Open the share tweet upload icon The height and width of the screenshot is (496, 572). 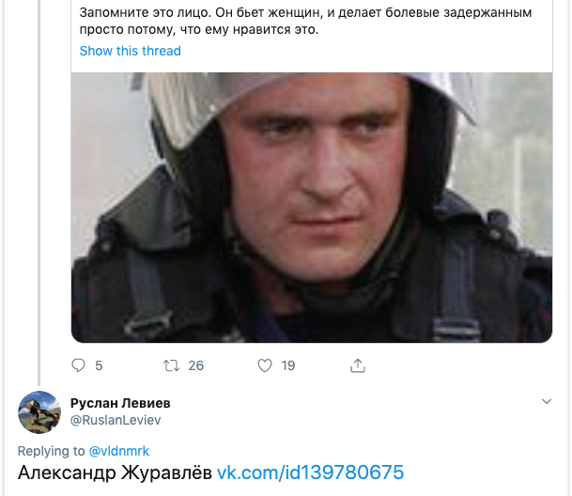[x=358, y=365]
